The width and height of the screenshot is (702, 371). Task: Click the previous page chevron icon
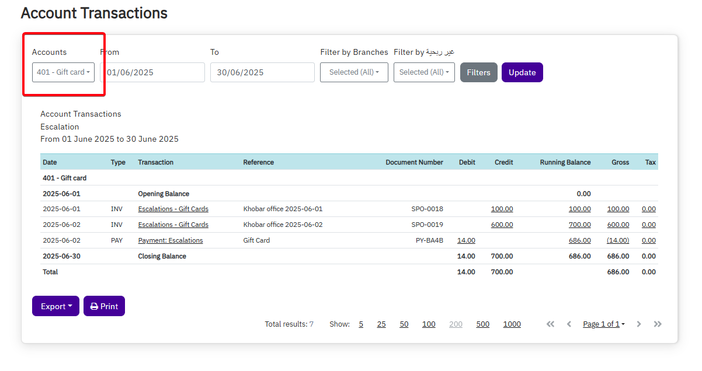tap(569, 324)
